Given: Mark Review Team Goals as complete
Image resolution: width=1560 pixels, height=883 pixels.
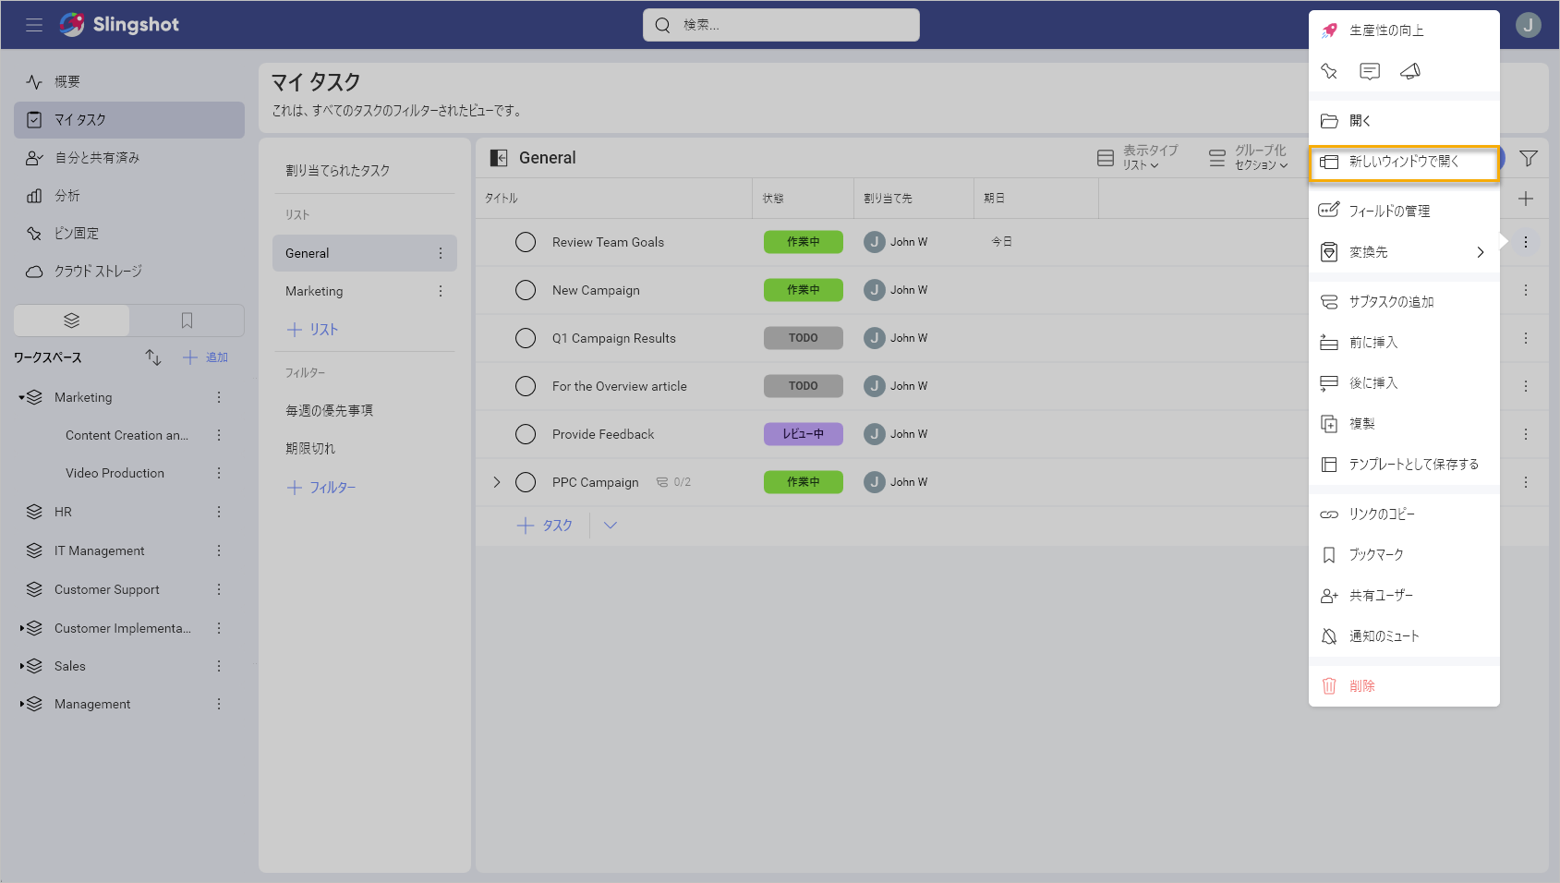Looking at the screenshot, I should pos(526,242).
